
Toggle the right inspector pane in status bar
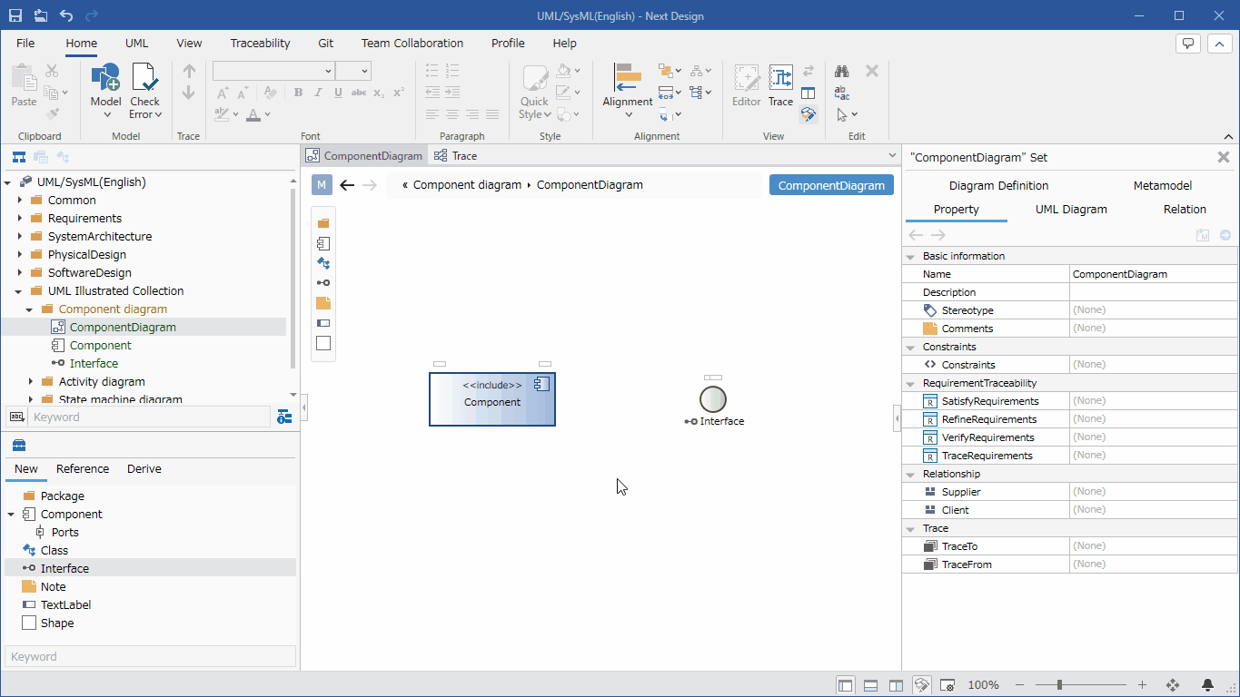click(896, 685)
